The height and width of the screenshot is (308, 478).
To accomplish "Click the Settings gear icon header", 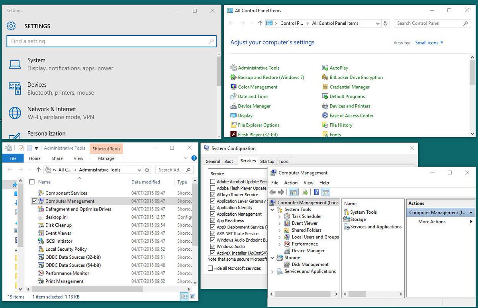I will click(11, 26).
